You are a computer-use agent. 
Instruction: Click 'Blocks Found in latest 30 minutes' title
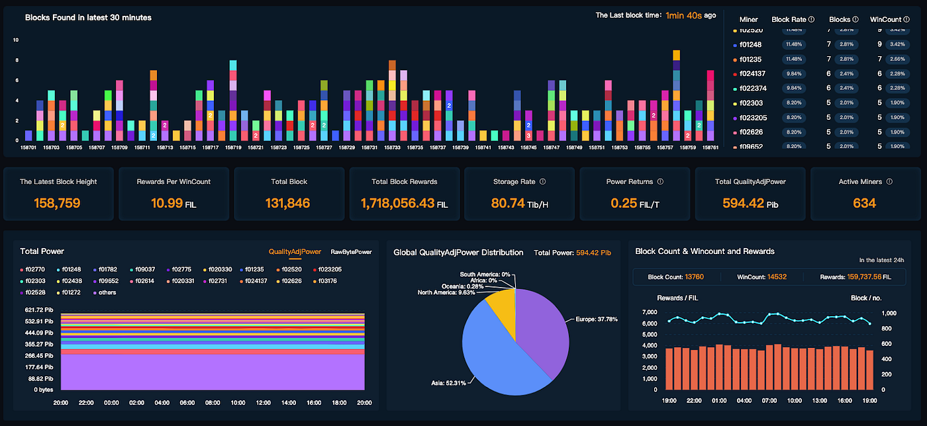(x=88, y=17)
